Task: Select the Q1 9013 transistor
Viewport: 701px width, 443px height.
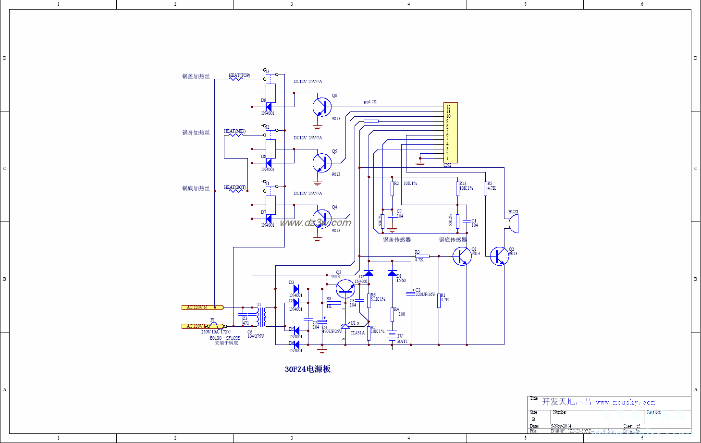Action: click(462, 256)
